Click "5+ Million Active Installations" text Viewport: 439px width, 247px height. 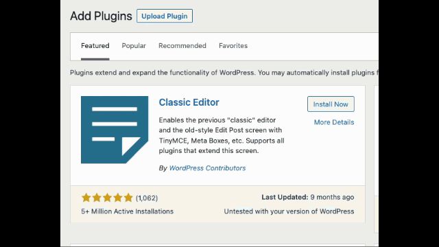coord(128,211)
